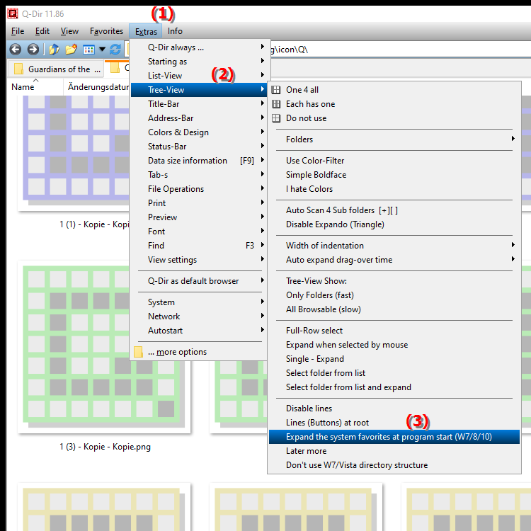Toggle Single - Expand option
Viewport: 531px width, 531px height.
(x=394, y=359)
